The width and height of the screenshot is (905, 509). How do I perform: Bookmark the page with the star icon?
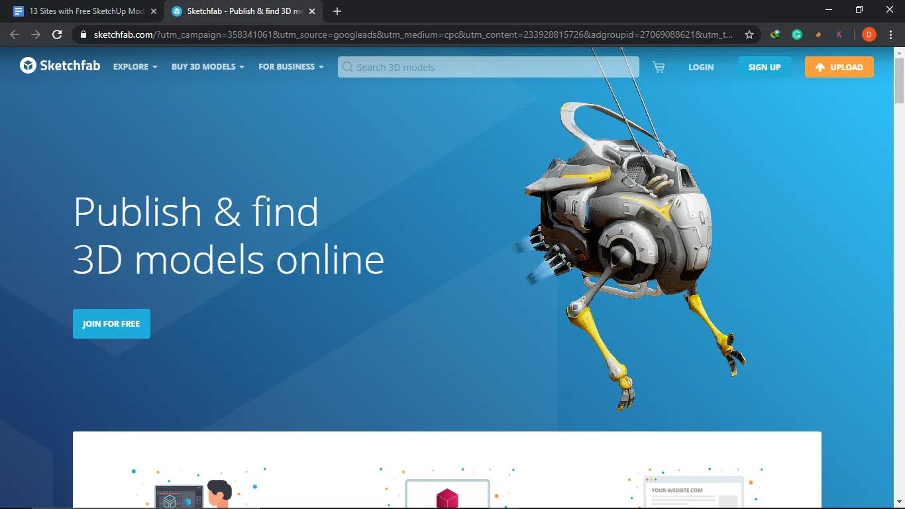pyautogui.click(x=749, y=34)
